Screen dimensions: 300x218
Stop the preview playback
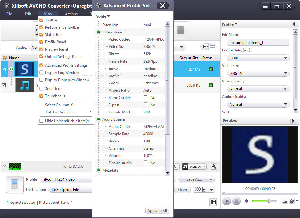(x=236, y=201)
